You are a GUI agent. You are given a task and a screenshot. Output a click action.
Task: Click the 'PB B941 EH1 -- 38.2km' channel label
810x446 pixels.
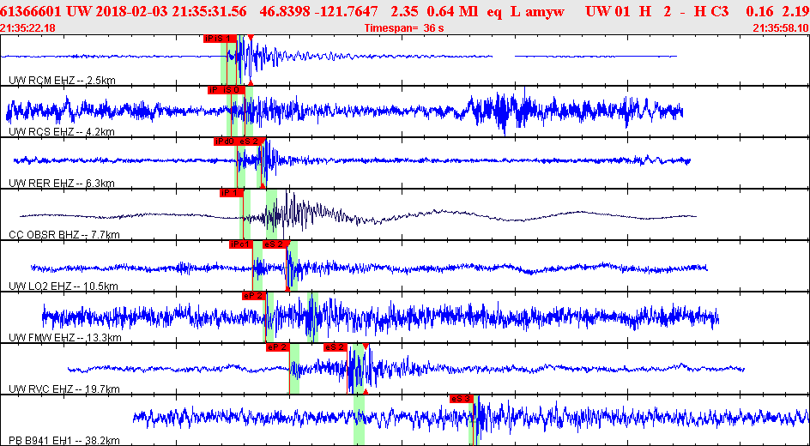(64, 441)
